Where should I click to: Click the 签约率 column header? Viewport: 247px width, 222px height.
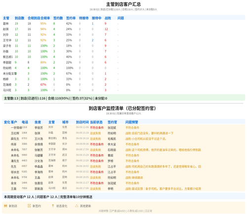(71, 18)
